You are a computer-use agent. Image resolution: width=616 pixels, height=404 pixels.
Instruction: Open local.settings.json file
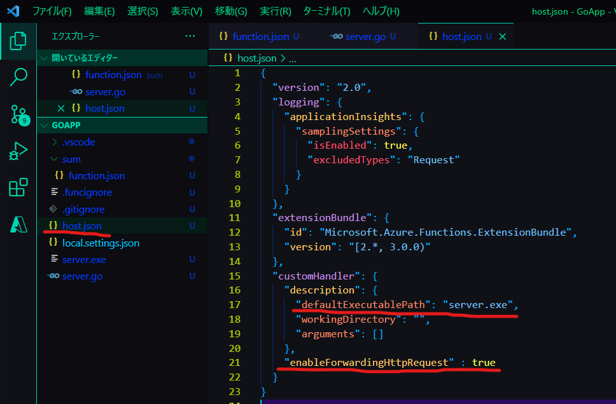click(122, 243)
